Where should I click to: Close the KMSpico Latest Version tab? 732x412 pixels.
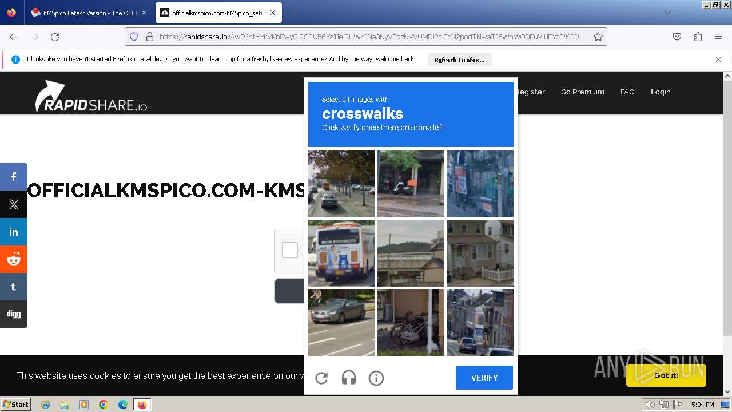pos(144,13)
